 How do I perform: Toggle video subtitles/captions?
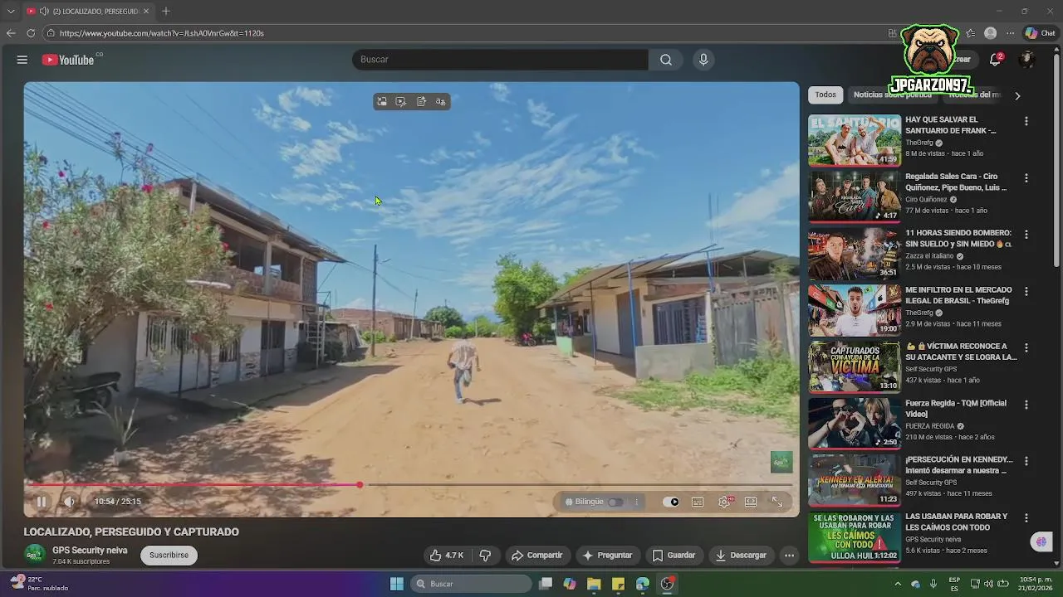(x=698, y=502)
